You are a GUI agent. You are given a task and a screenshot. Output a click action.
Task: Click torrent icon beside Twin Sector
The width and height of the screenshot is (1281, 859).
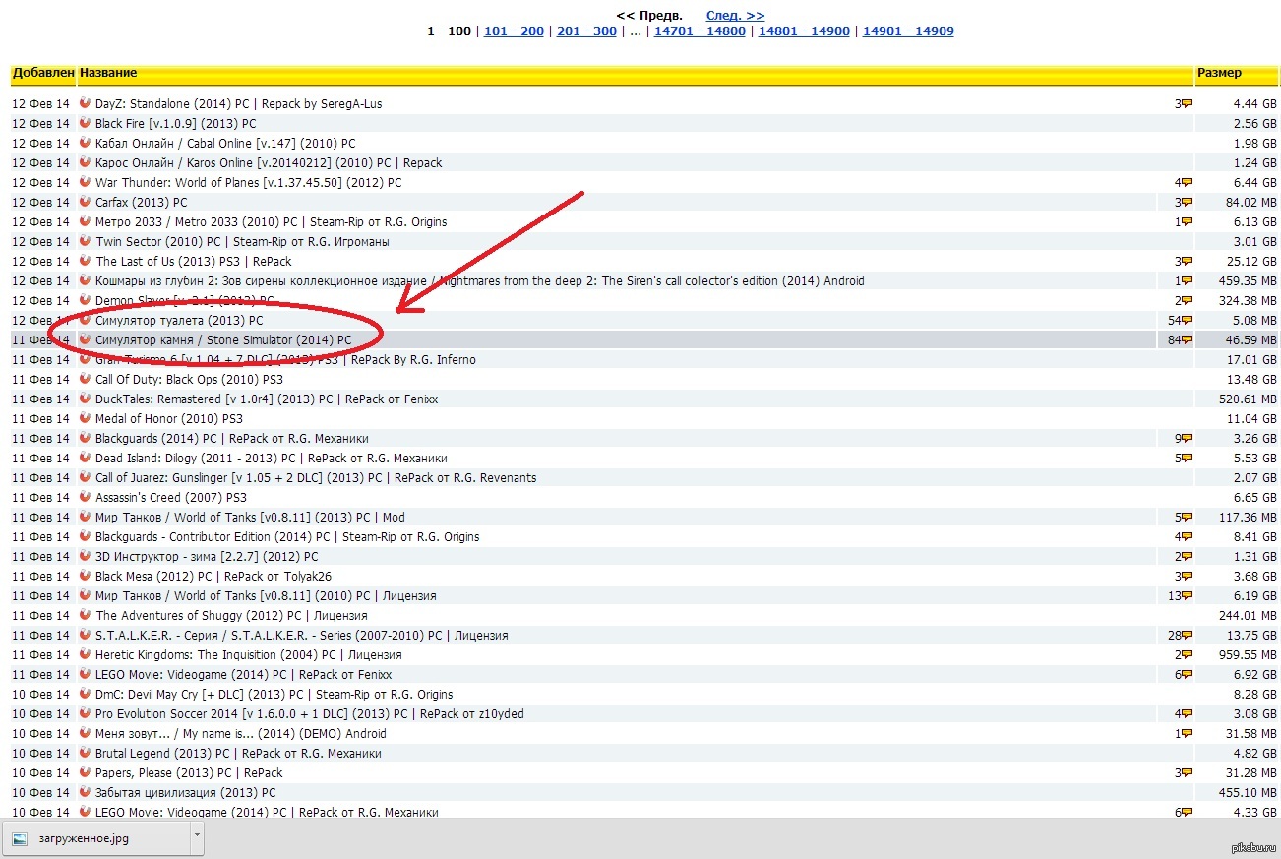click(85, 241)
